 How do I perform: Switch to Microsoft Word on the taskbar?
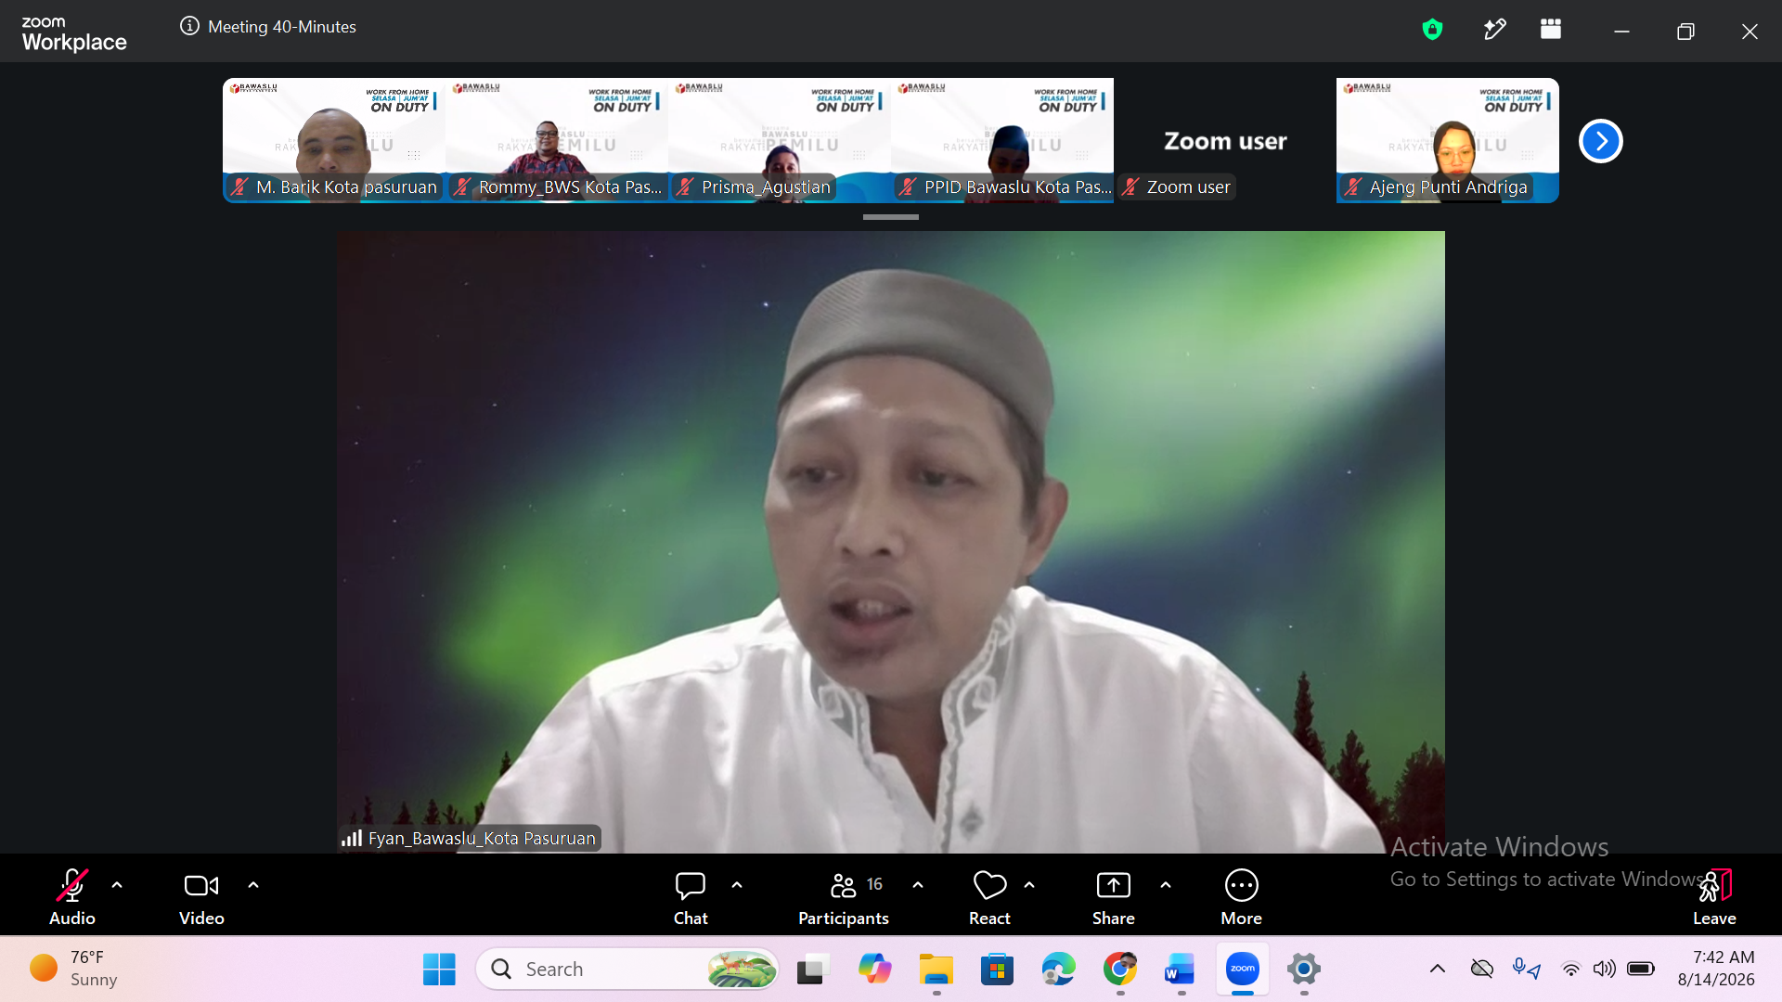[x=1182, y=970]
